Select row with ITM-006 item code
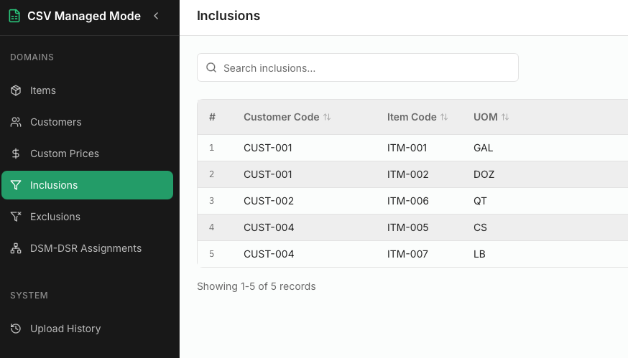Viewport: 628px width, 358px height. [407, 201]
